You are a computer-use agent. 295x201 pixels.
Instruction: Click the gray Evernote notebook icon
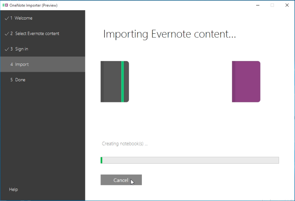pos(115,82)
